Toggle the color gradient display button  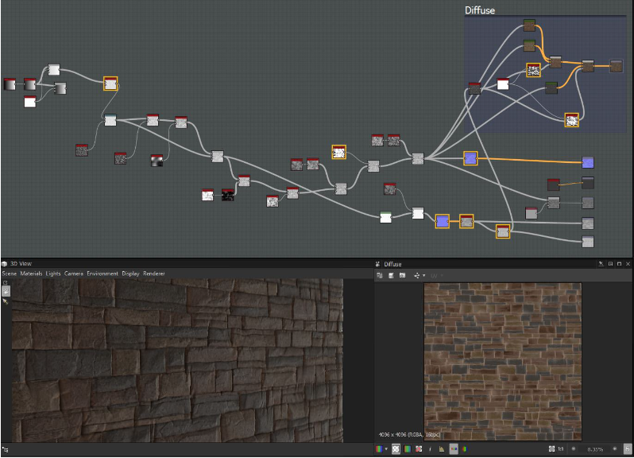coord(407,448)
